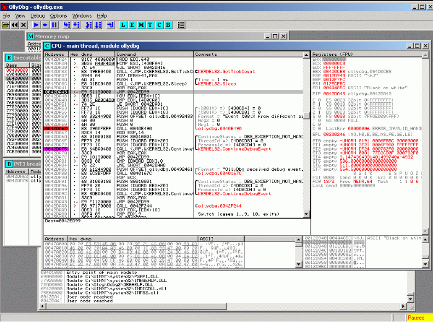The image size is (433, 322).
Task: Click the Registers (FPU) header bar
Action: click(x=367, y=54)
